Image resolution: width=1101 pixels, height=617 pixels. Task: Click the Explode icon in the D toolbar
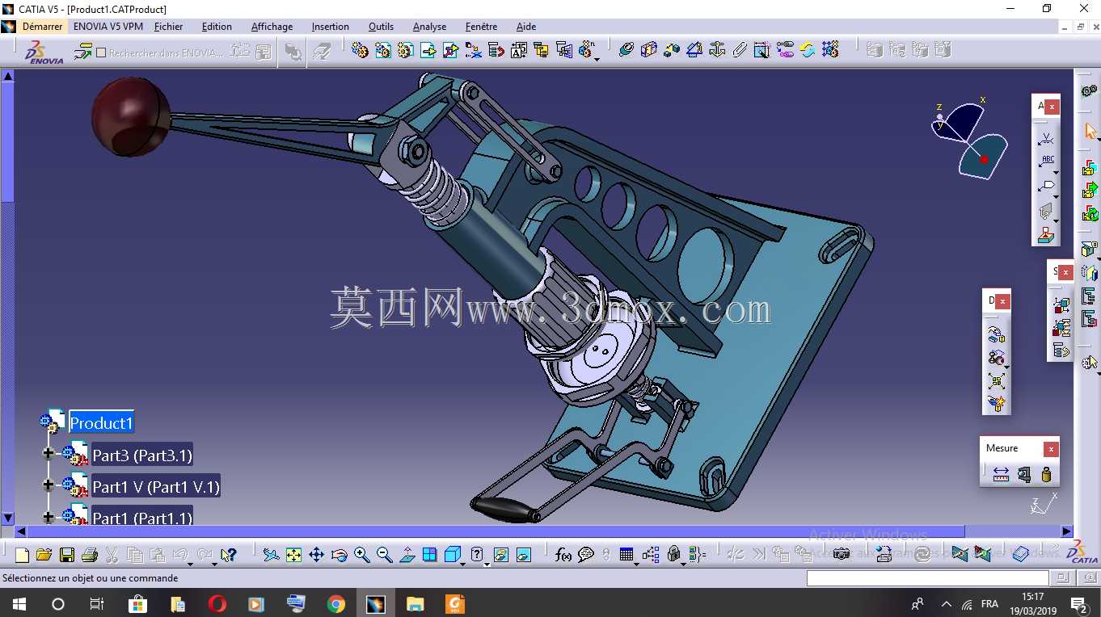tap(997, 380)
